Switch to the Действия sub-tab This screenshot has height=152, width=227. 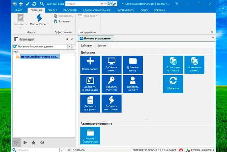pyautogui.click(x=86, y=46)
